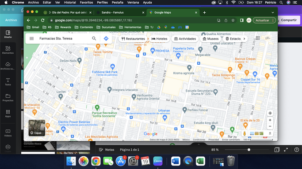The height and width of the screenshot is (169, 302).
Task: Open directions with the blue arrow icon
Action: point(106,39)
